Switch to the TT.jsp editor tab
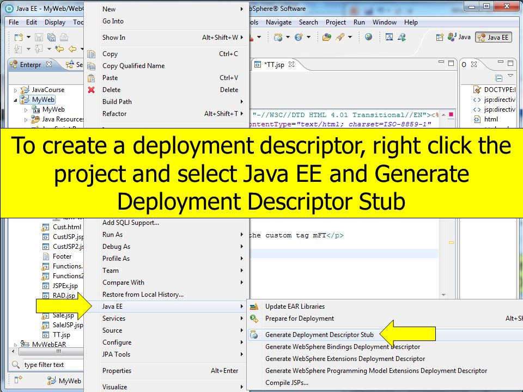Image resolution: width=523 pixels, height=392 pixels. tap(274, 64)
